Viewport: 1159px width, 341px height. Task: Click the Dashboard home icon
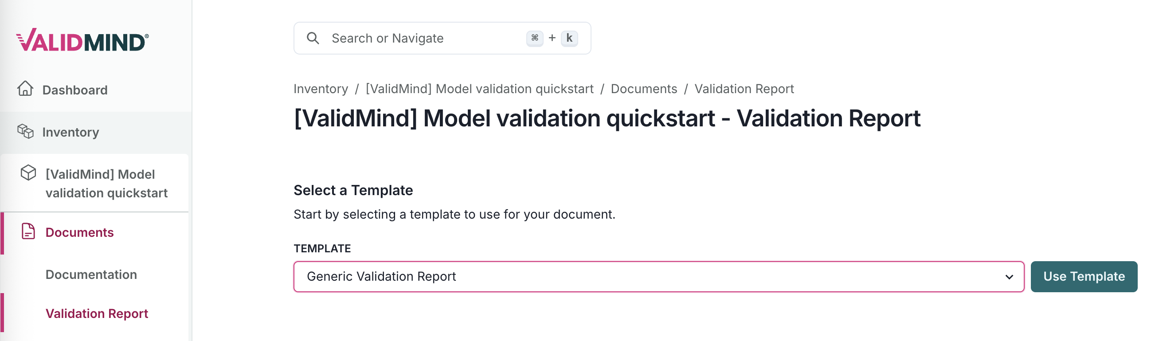(x=26, y=89)
